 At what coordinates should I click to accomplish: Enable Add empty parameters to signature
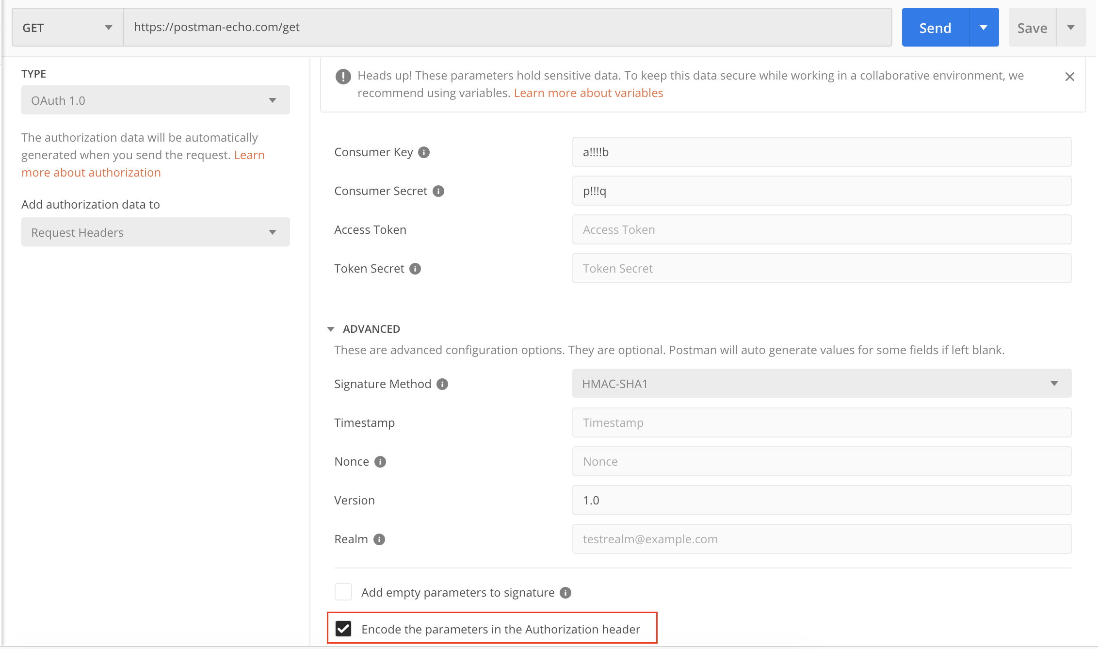(343, 592)
